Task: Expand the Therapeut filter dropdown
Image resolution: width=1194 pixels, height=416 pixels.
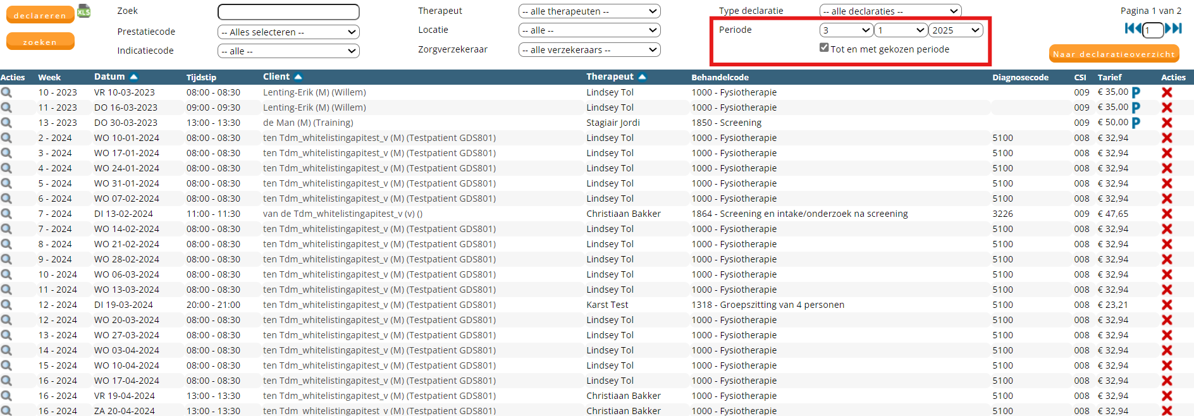Action: click(589, 11)
